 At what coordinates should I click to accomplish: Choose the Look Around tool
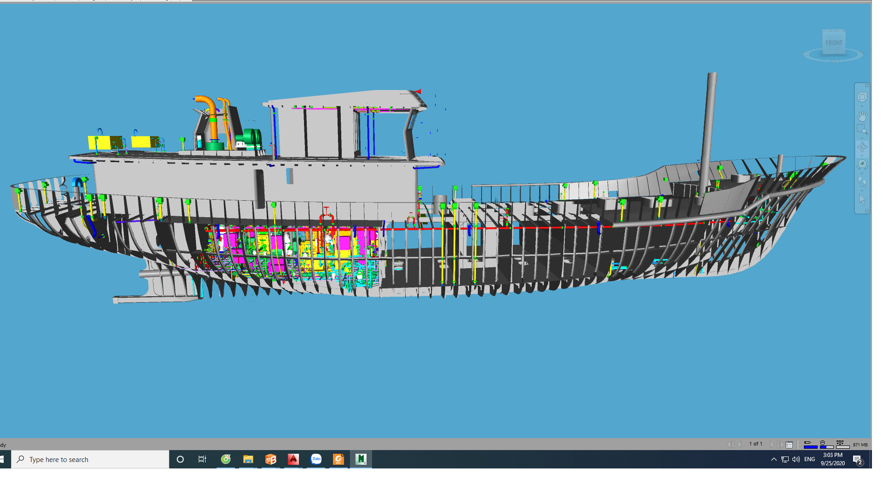(x=862, y=164)
